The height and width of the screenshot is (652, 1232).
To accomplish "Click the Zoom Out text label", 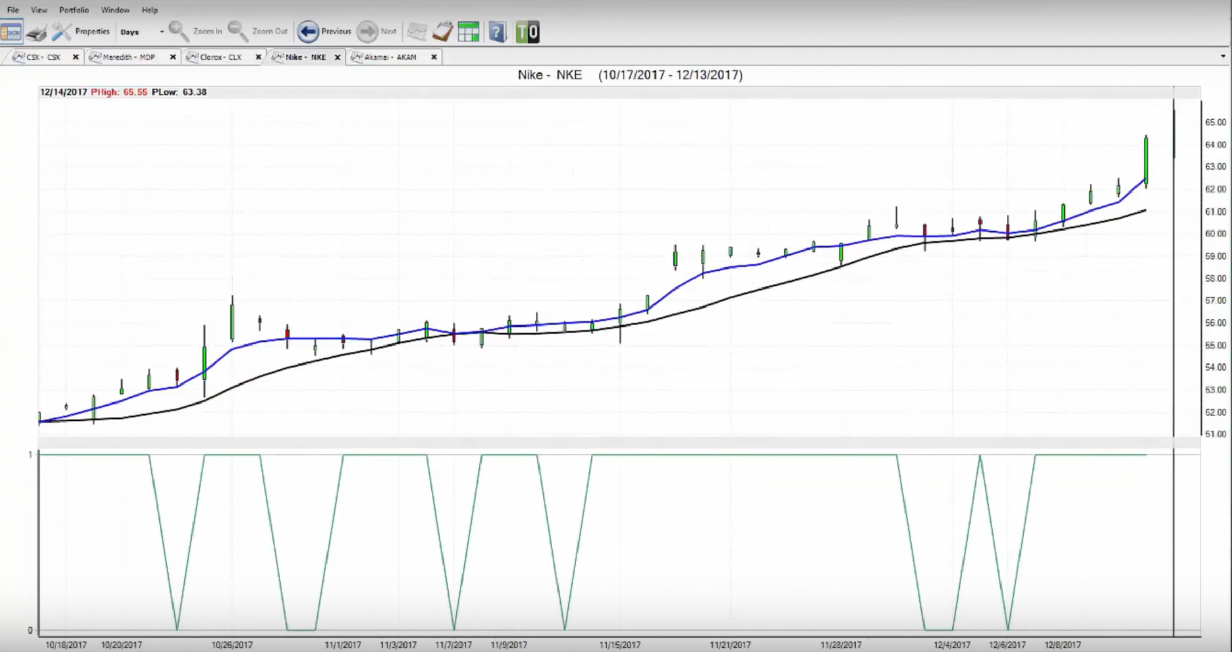I will coord(270,31).
